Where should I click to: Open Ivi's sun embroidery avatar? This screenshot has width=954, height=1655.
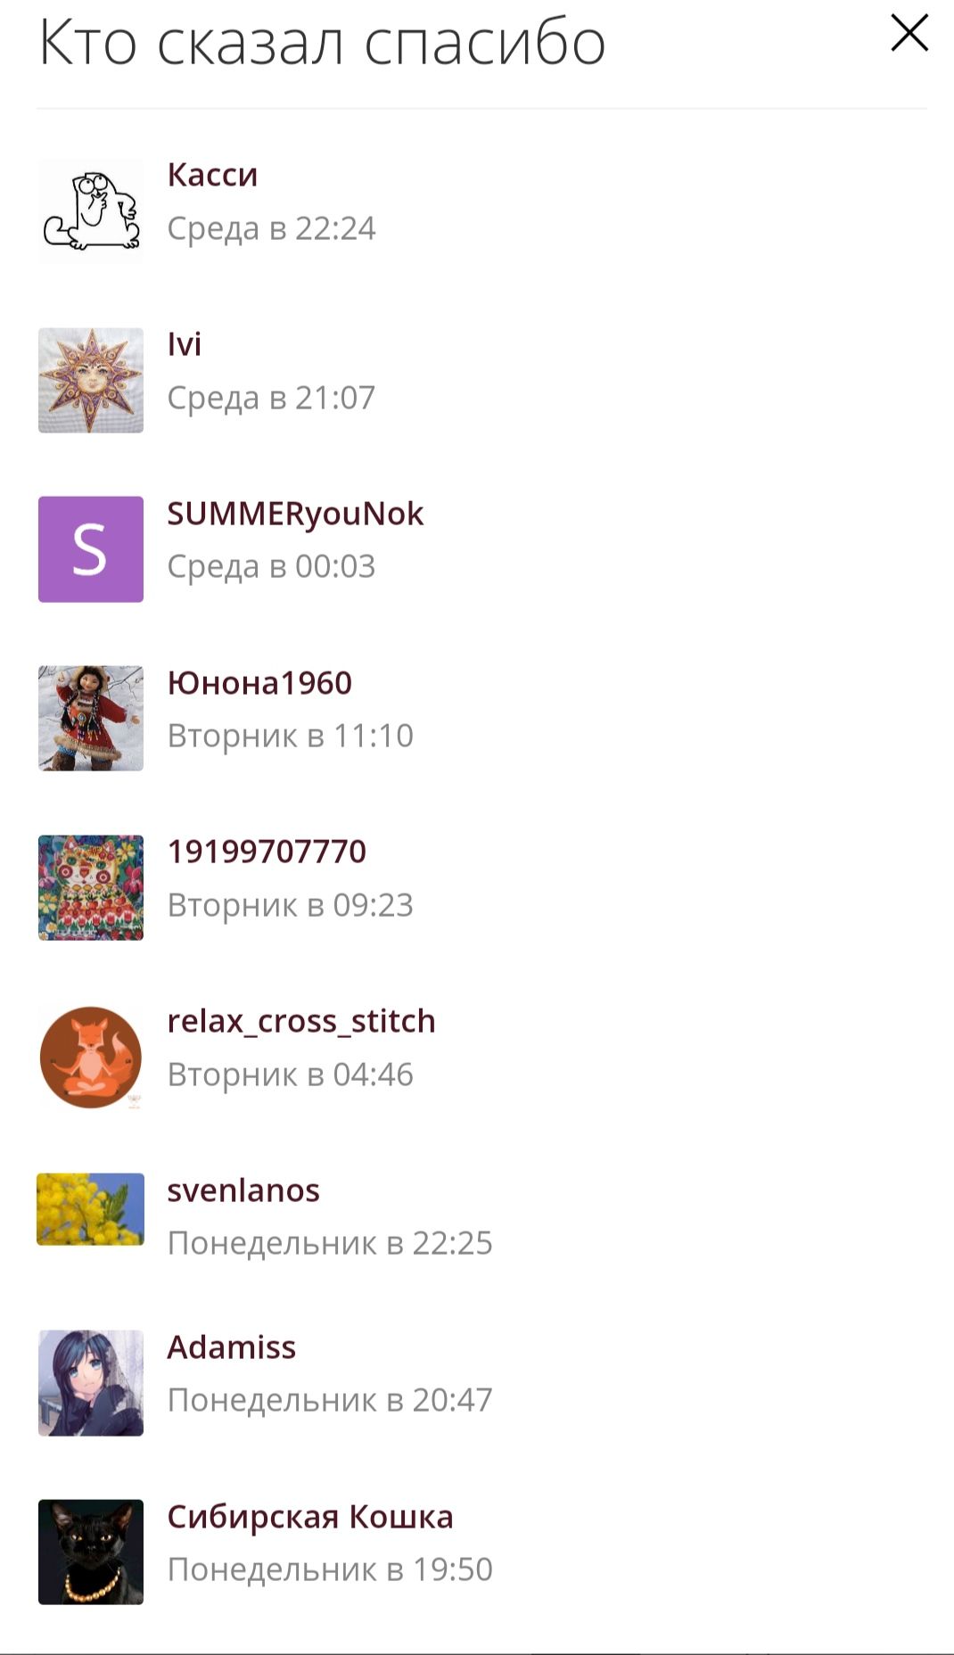click(x=91, y=380)
